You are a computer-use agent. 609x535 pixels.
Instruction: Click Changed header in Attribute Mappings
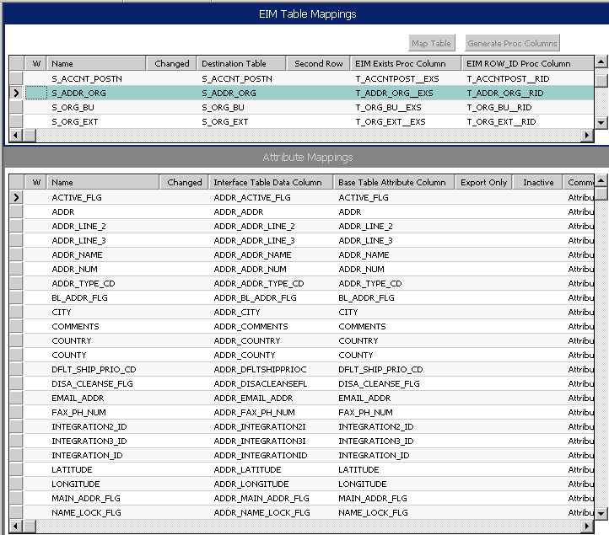tap(184, 182)
